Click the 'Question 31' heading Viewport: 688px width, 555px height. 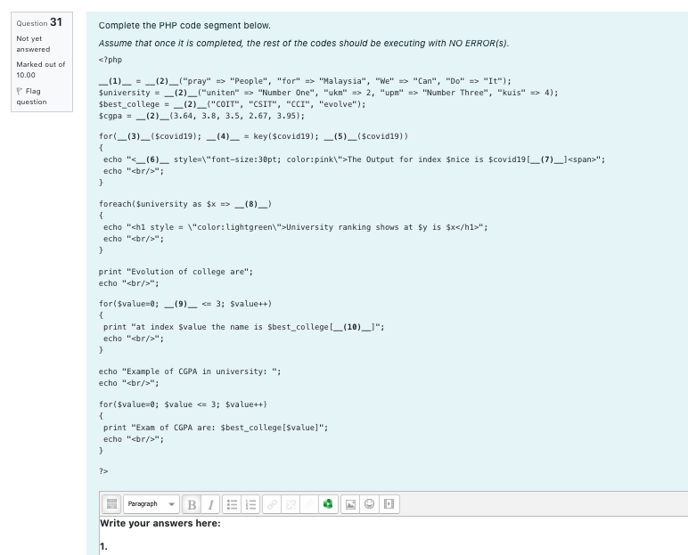coord(39,22)
